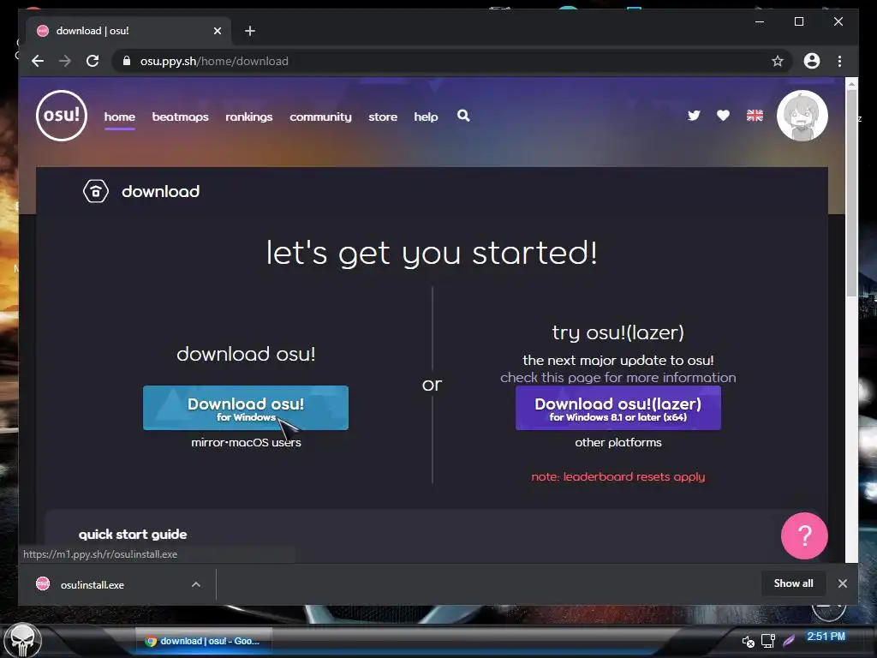The image size is (877, 658).
Task: Click the support heart icon
Action: 723,116
